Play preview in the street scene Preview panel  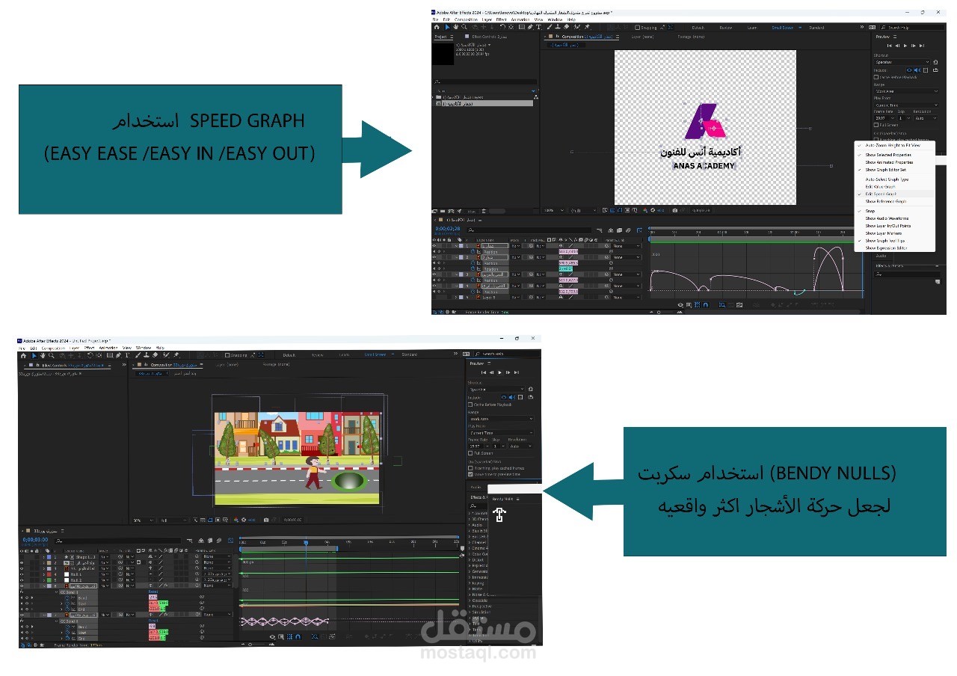(500, 372)
